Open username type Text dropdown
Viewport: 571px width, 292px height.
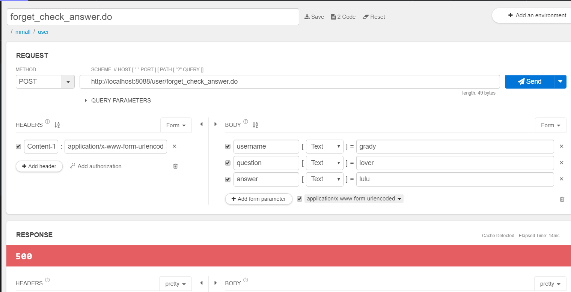click(325, 146)
